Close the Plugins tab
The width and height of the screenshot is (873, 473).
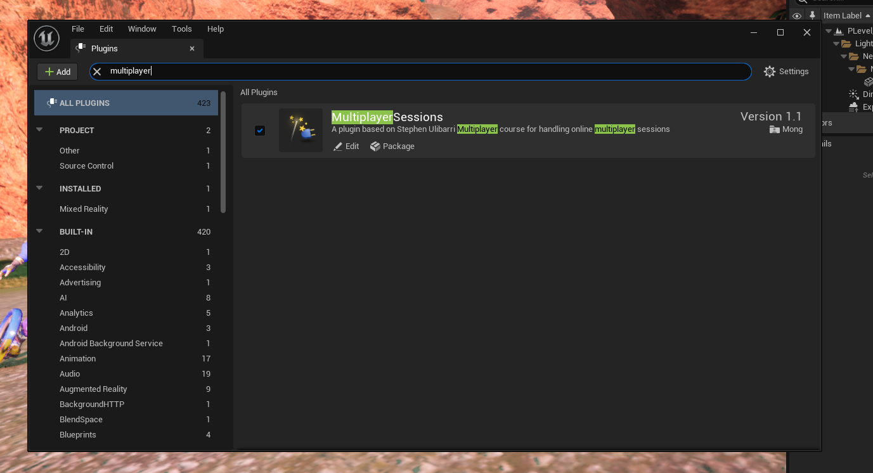tap(192, 49)
